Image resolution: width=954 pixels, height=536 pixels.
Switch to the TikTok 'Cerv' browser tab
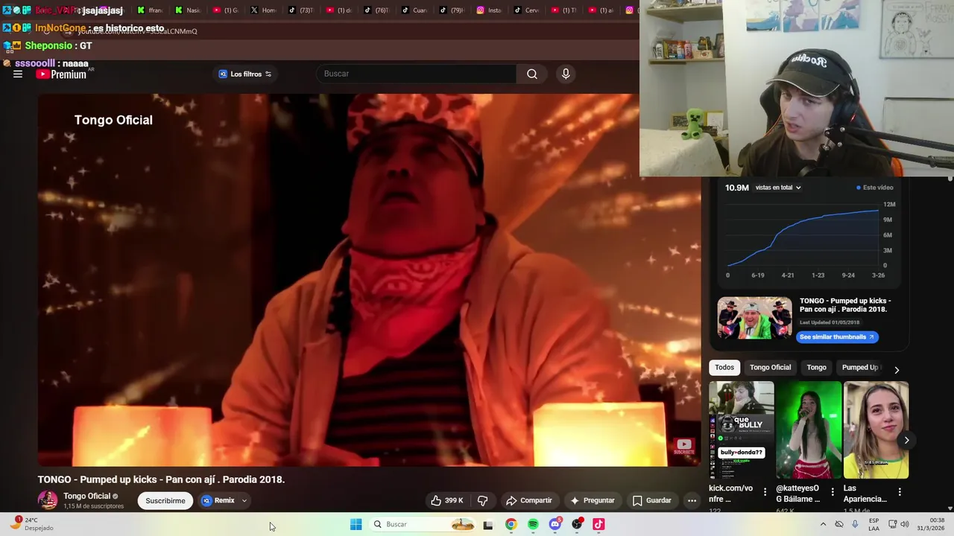[x=527, y=10]
